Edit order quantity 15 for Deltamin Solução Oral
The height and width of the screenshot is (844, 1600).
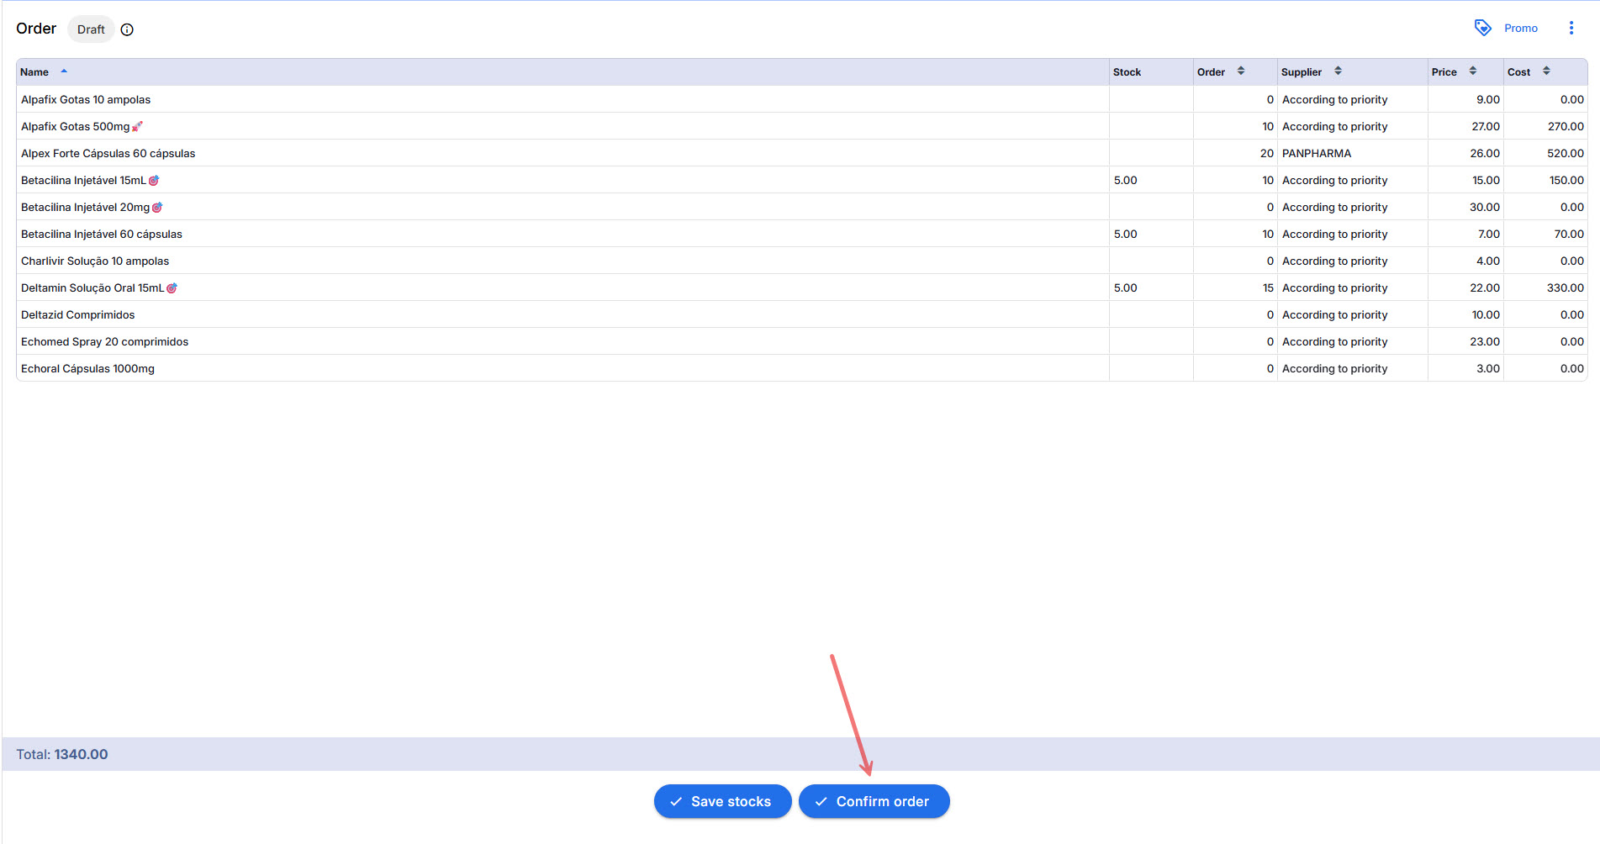tap(1235, 287)
